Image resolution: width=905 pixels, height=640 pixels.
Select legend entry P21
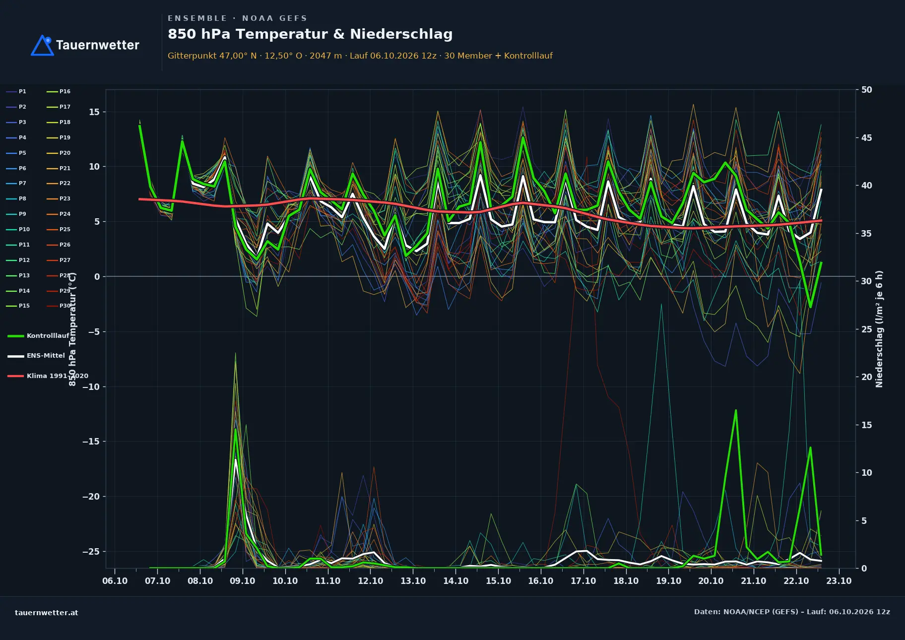point(59,168)
